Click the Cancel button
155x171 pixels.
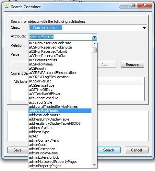[137, 150]
